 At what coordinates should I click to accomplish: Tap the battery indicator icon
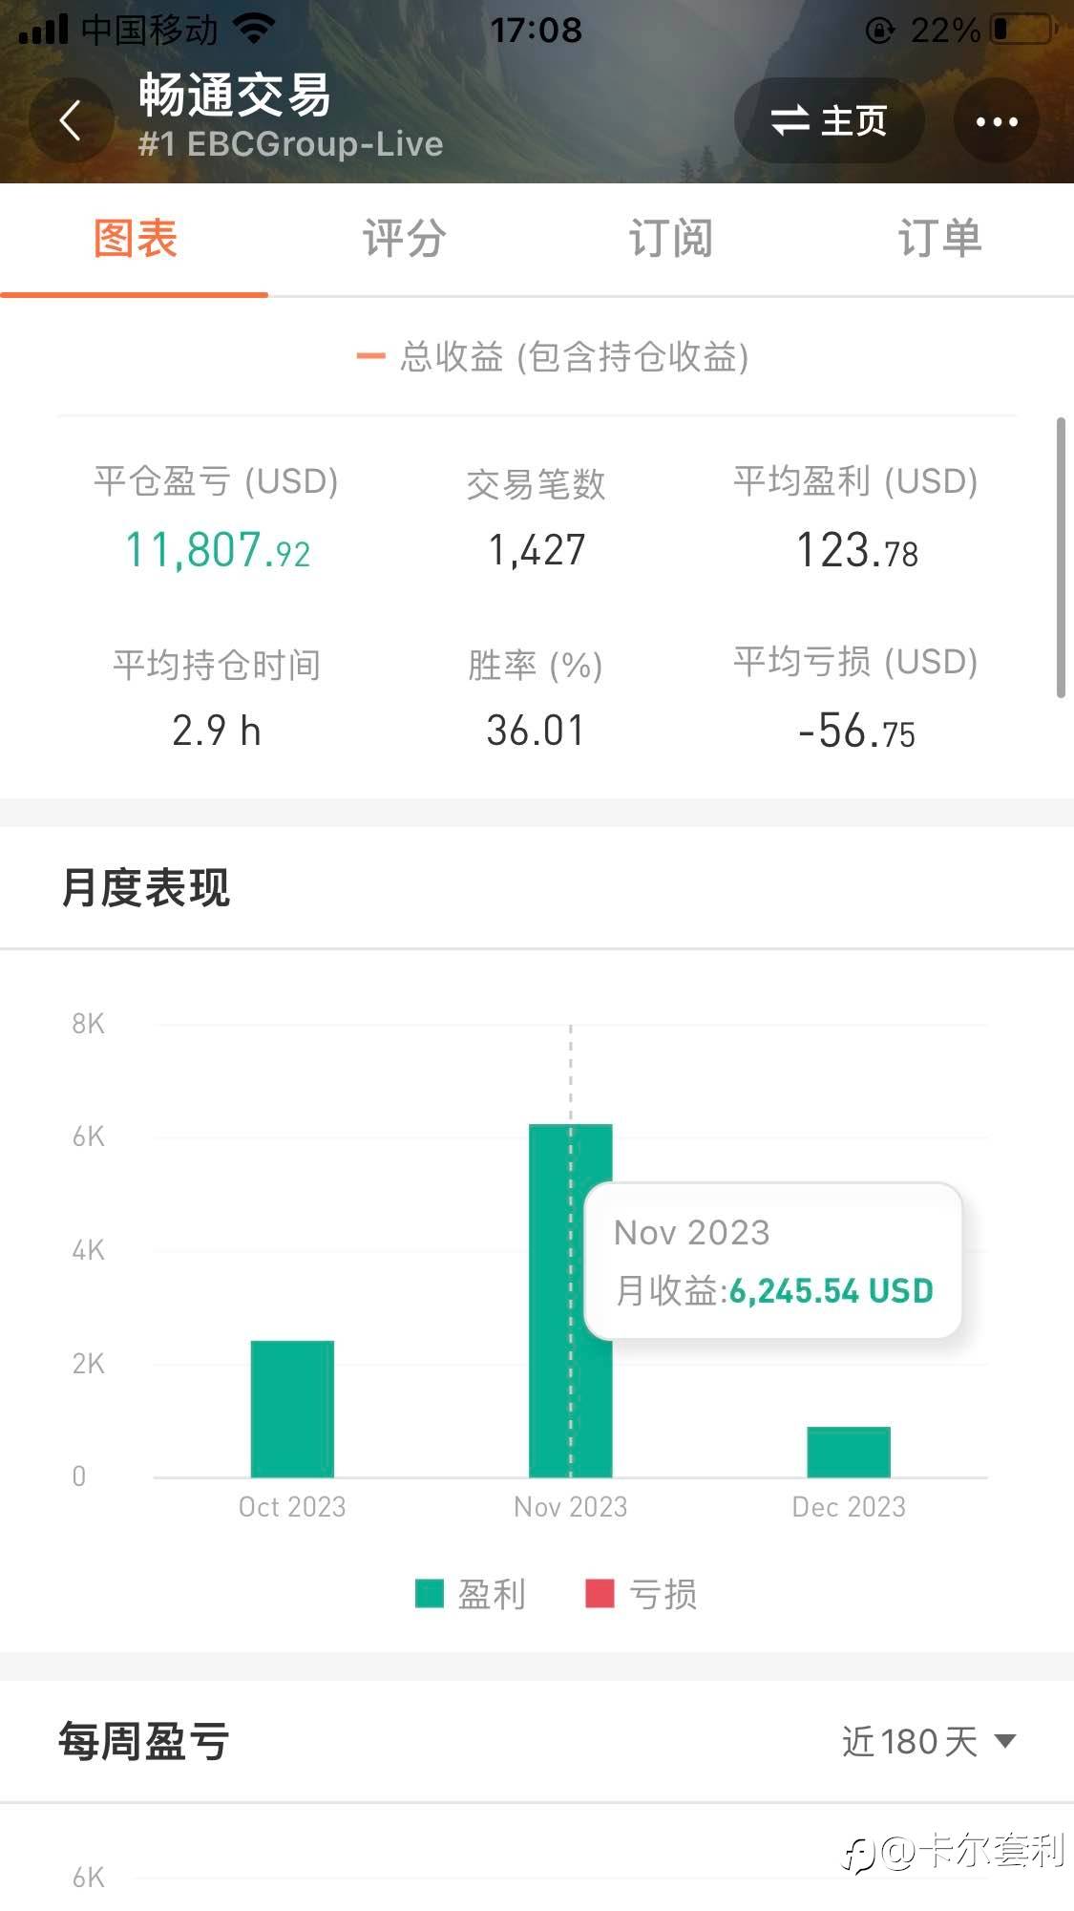pyautogui.click(x=1021, y=30)
